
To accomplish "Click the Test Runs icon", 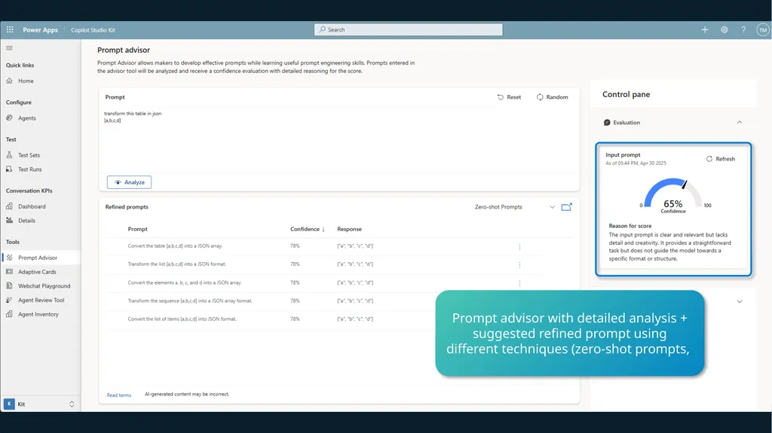I will (9, 169).
